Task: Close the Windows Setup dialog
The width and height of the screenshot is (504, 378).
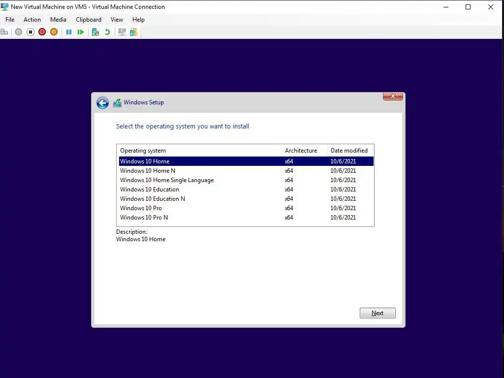Action: pos(393,96)
